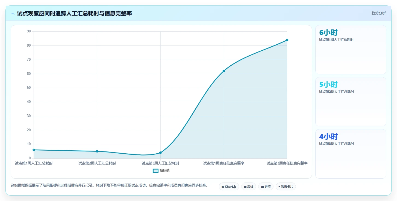Click x-axis label 试点第3周人工汇总耗时
397x201 pixels.
tap(160, 163)
